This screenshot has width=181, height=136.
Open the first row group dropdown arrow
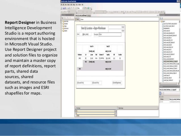click(x=115, y=111)
